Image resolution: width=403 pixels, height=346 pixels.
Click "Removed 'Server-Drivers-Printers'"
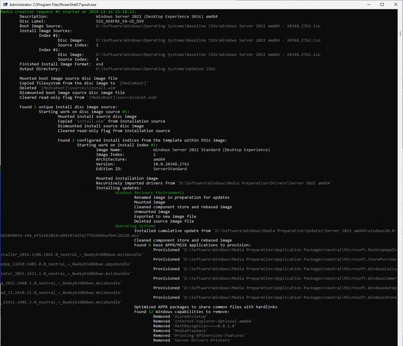(193, 340)
